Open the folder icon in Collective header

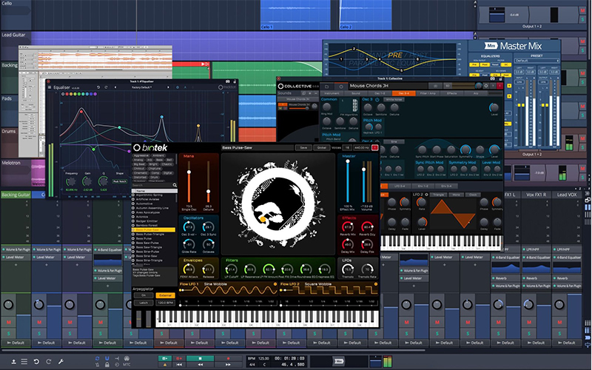pos(327,87)
